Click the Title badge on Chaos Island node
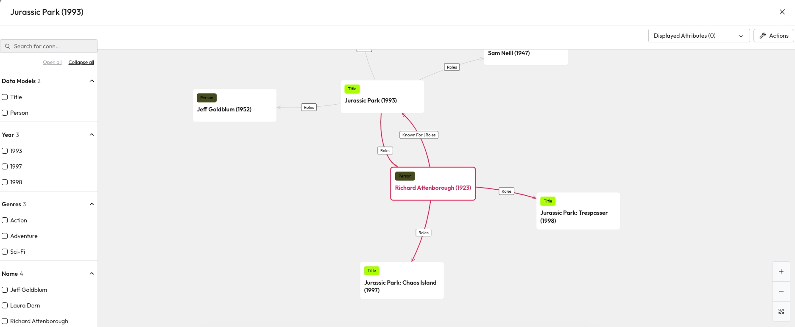795x327 pixels. coord(371,271)
